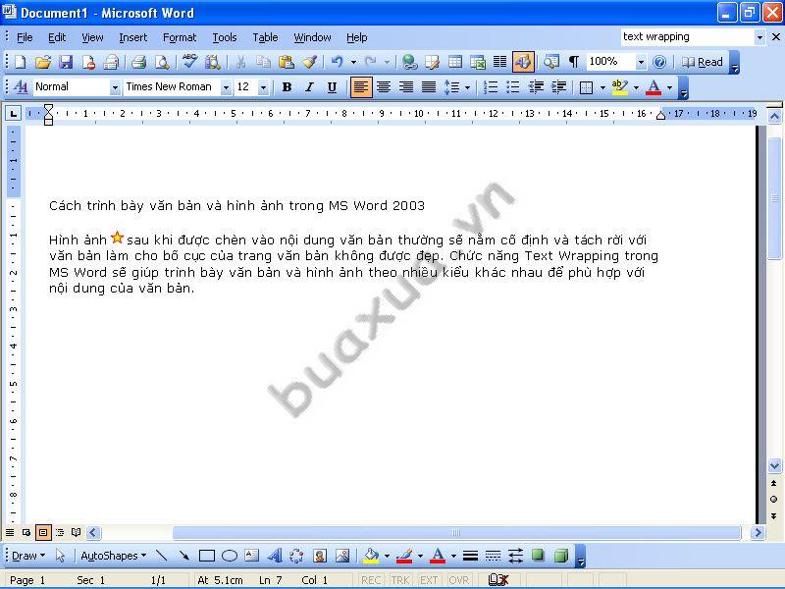Create a new blank document
This screenshot has height=589, width=785.
[x=20, y=62]
